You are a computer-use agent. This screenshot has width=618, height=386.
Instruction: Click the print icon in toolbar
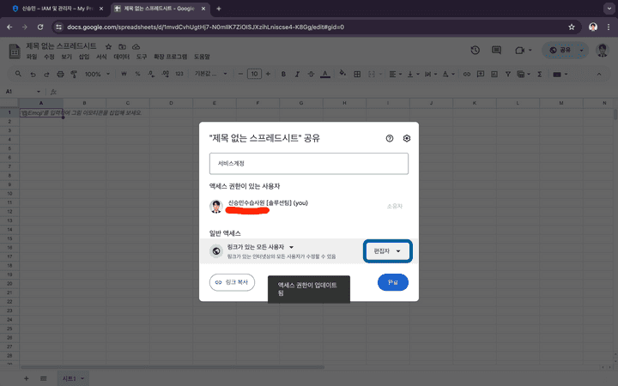click(60, 75)
